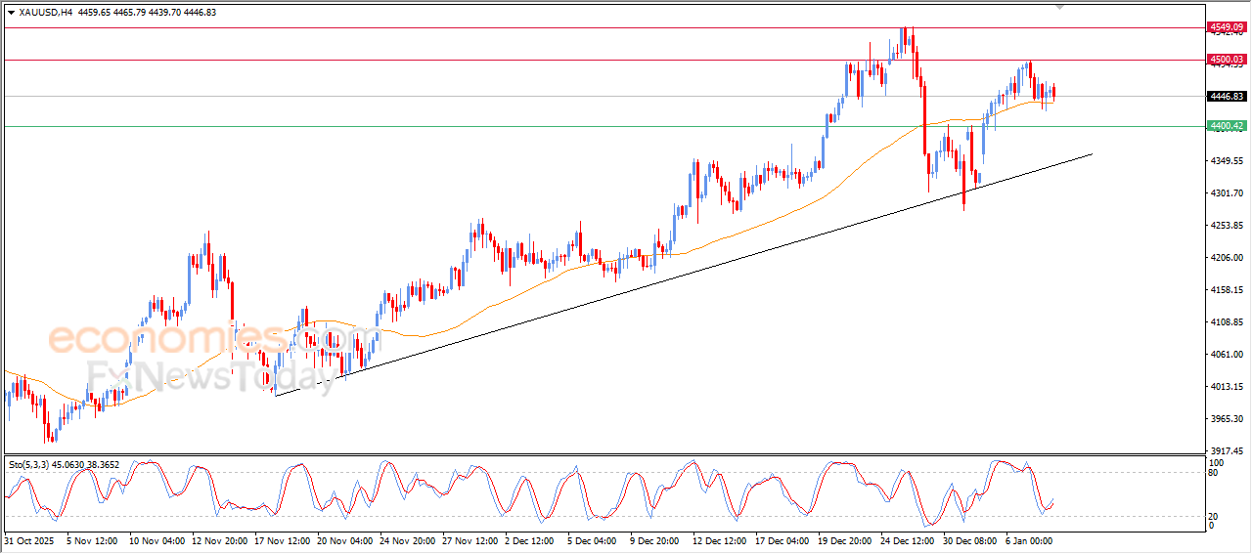Select the green 4400.42 price label
1252x554 pixels.
pyautogui.click(x=1226, y=126)
